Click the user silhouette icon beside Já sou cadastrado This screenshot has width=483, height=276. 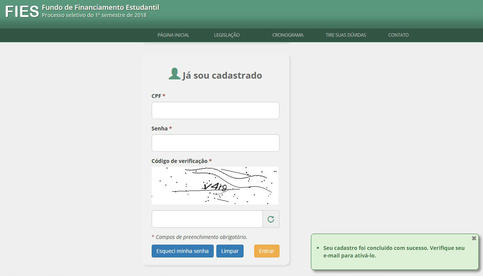[x=174, y=74]
